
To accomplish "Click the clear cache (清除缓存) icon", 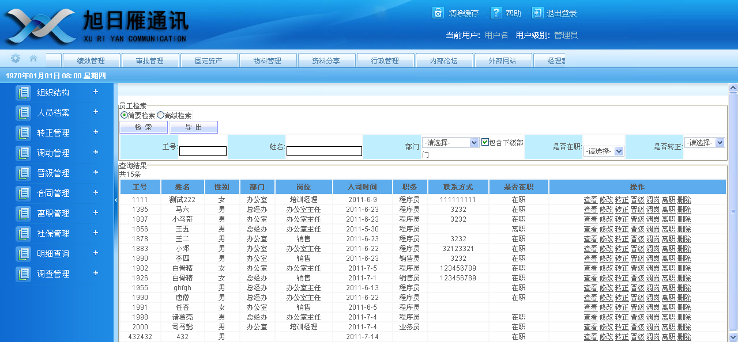I will click(438, 13).
